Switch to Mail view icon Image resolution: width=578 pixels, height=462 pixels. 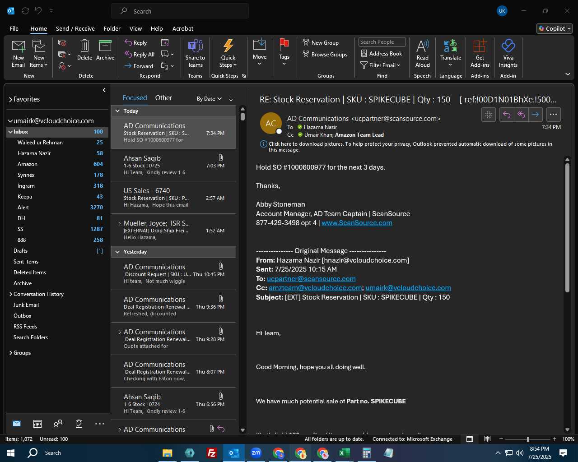point(17,423)
